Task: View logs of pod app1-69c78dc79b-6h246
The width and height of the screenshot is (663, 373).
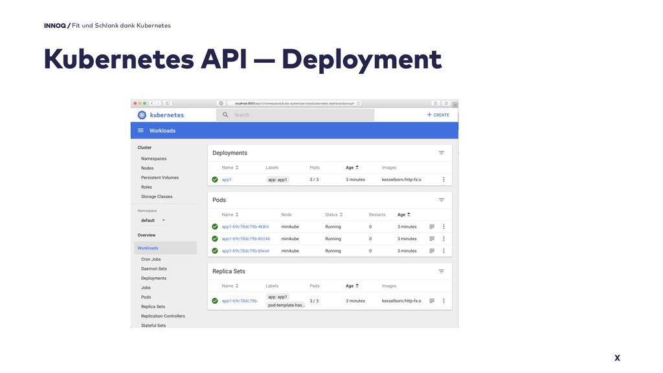Action: point(432,239)
